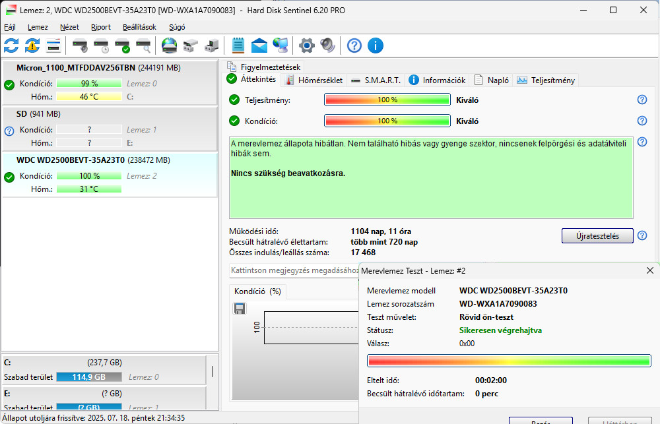Click the help icon beside Teljesítmény bar

(x=642, y=100)
